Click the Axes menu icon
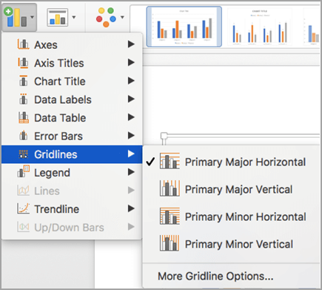Image resolution: width=322 pixels, height=290 pixels. pyautogui.click(x=23, y=45)
